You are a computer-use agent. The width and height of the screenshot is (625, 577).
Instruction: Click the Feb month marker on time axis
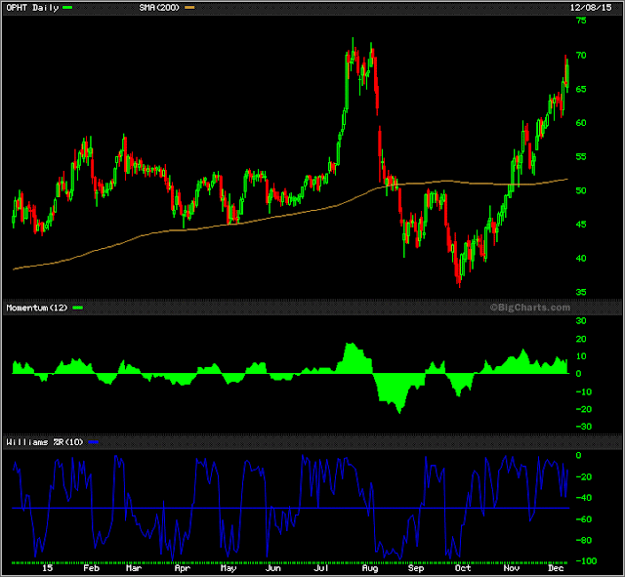[91, 568]
